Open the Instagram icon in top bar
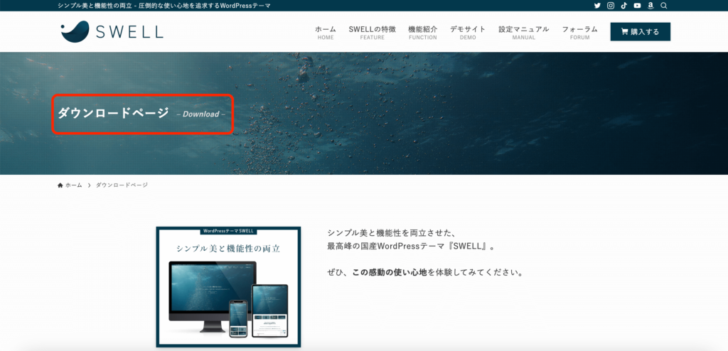728x351 pixels. click(611, 6)
